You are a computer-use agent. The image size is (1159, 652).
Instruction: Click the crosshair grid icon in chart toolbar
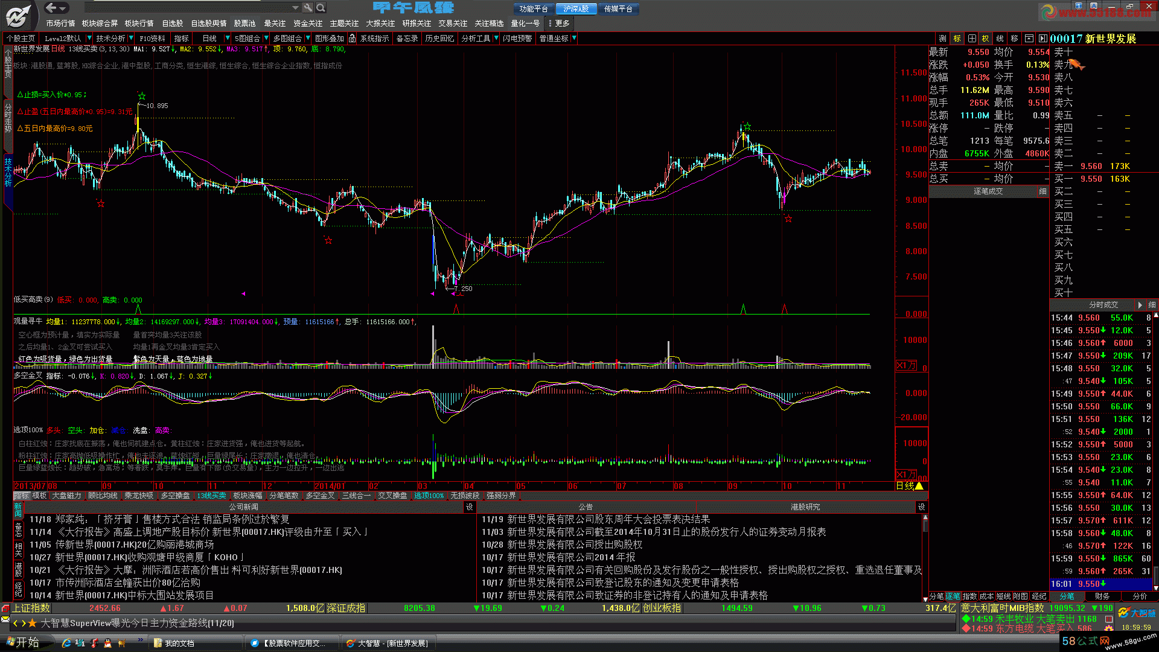pyautogui.click(x=971, y=38)
